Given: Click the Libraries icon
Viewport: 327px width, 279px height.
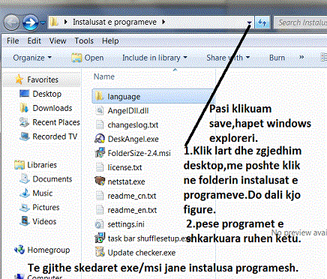Looking at the screenshot, I should pyautogui.click(x=19, y=165).
